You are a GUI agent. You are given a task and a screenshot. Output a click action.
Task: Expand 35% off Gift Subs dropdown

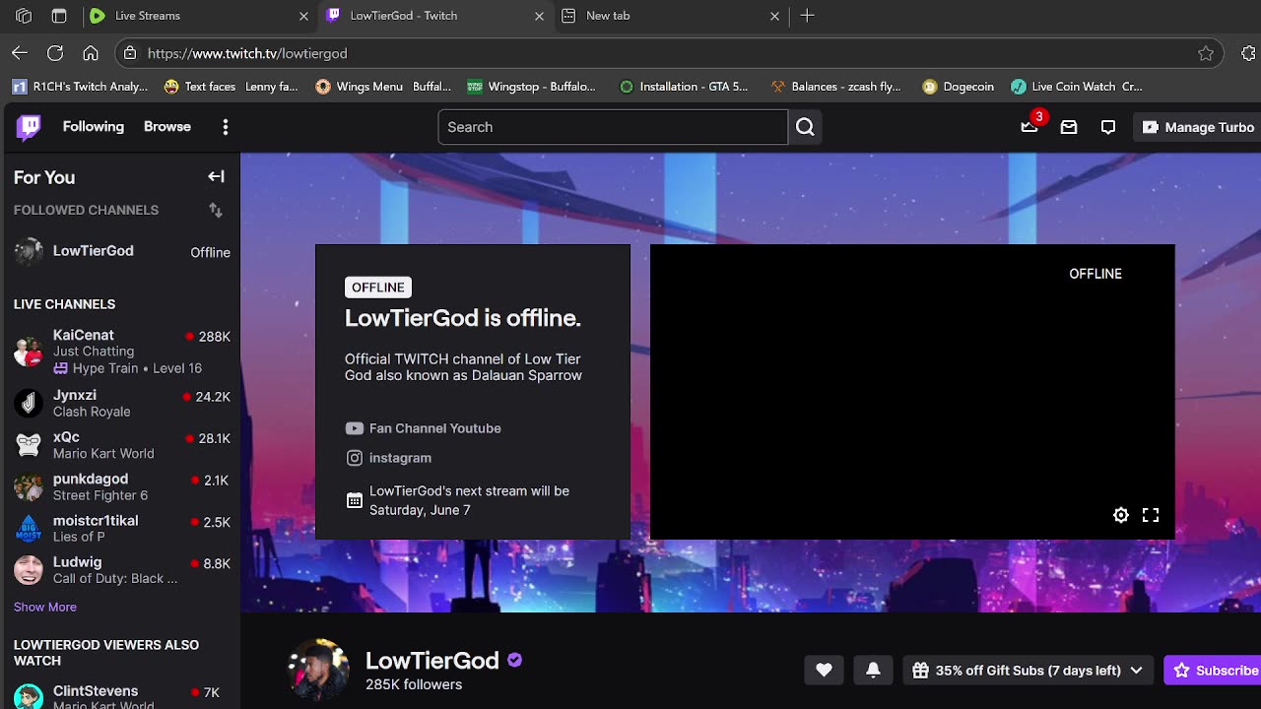click(x=1029, y=671)
